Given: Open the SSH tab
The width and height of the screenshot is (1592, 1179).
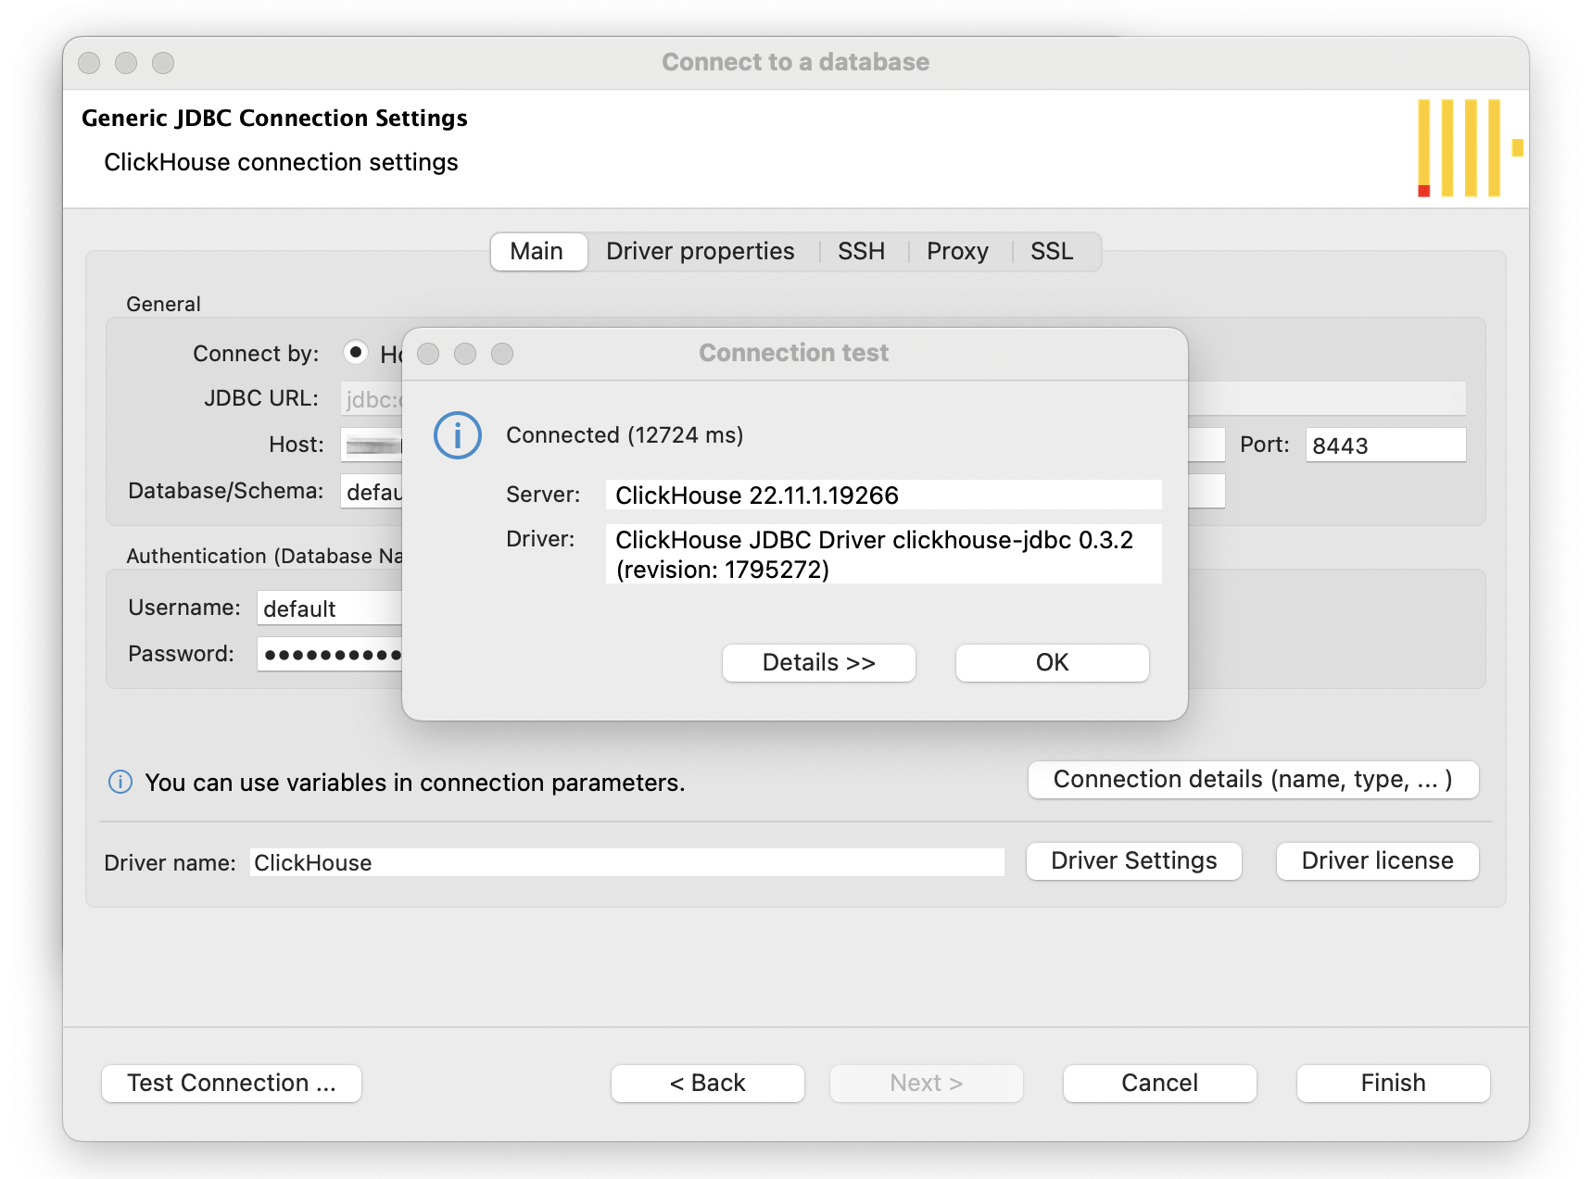Looking at the screenshot, I should pyautogui.click(x=861, y=251).
